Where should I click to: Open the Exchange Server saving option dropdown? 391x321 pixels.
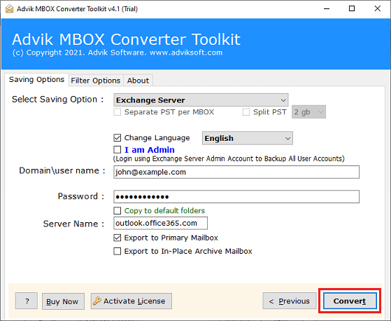point(201,100)
